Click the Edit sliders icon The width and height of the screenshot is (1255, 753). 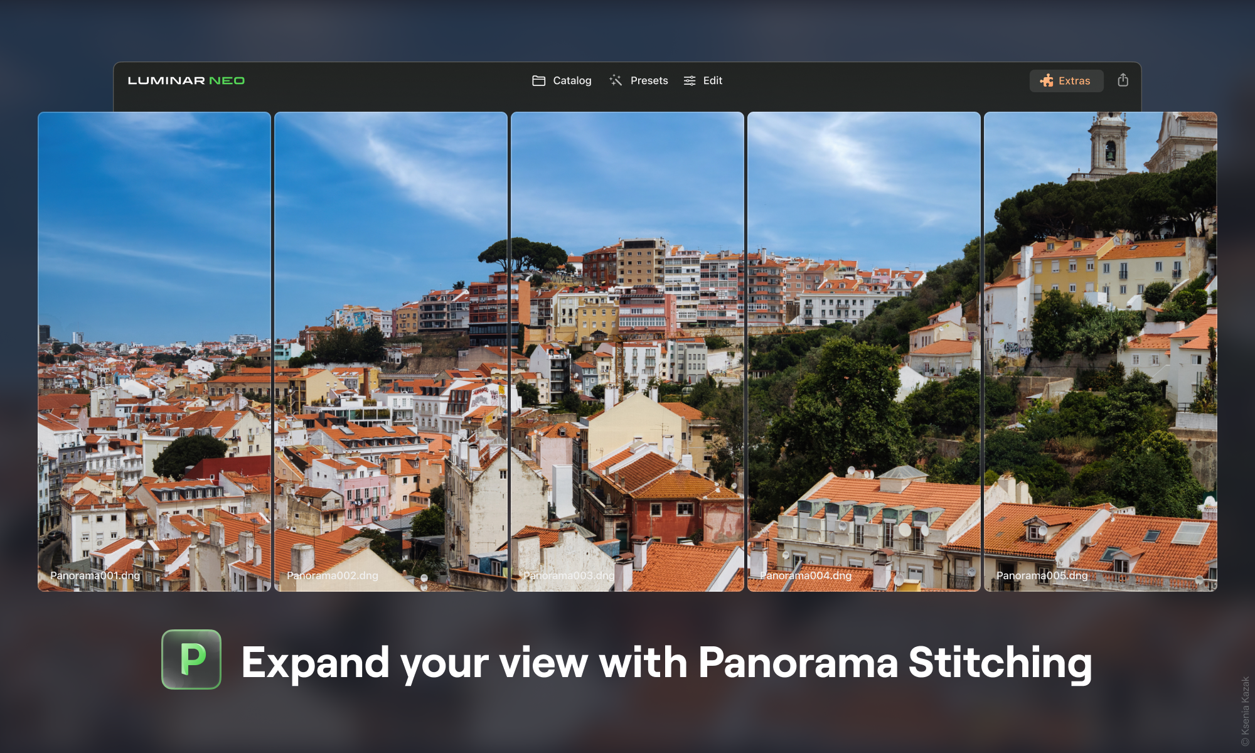coord(689,81)
